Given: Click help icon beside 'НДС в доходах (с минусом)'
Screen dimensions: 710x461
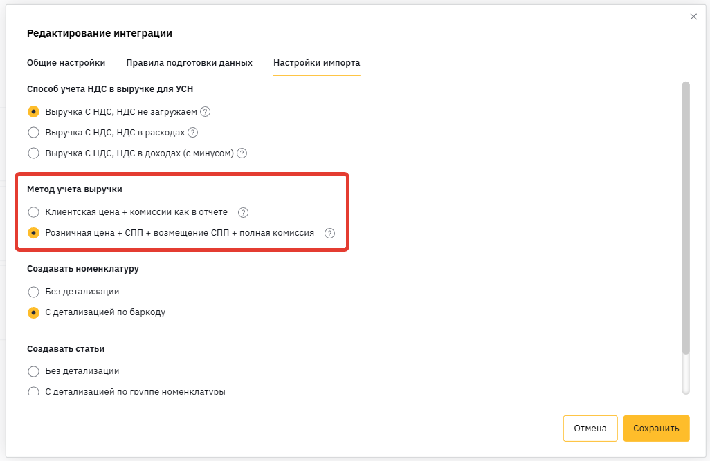Looking at the screenshot, I should [242, 153].
